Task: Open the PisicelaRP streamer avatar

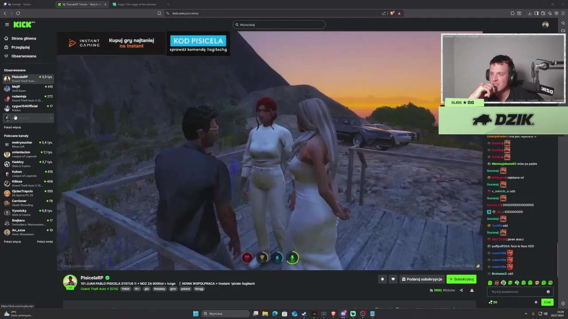Action: [70, 282]
